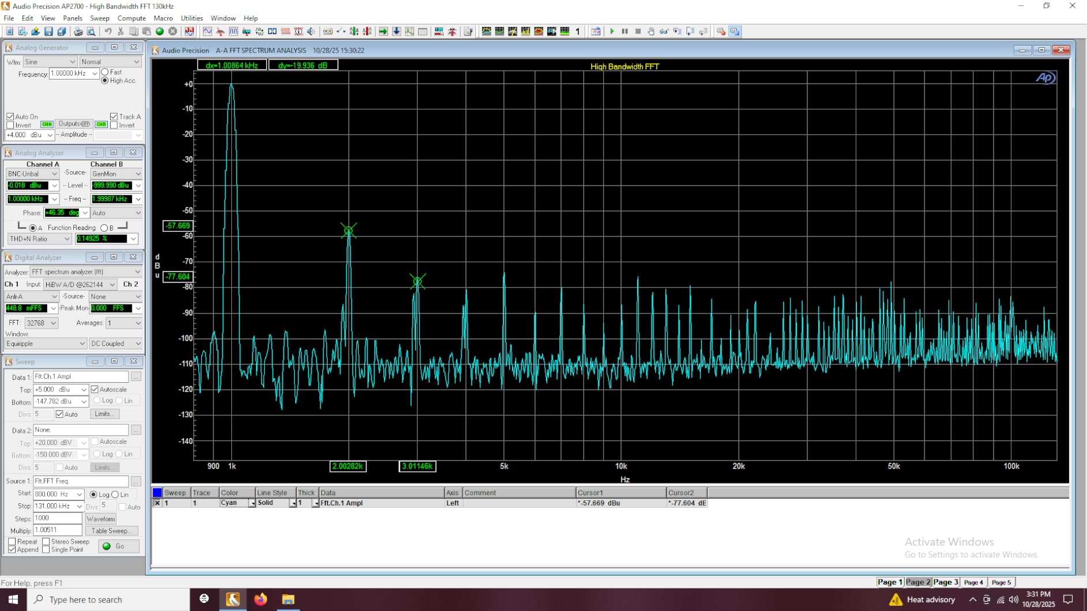The height and width of the screenshot is (611, 1087).
Task: Click the Save floppy disk icon
Action: (48, 32)
